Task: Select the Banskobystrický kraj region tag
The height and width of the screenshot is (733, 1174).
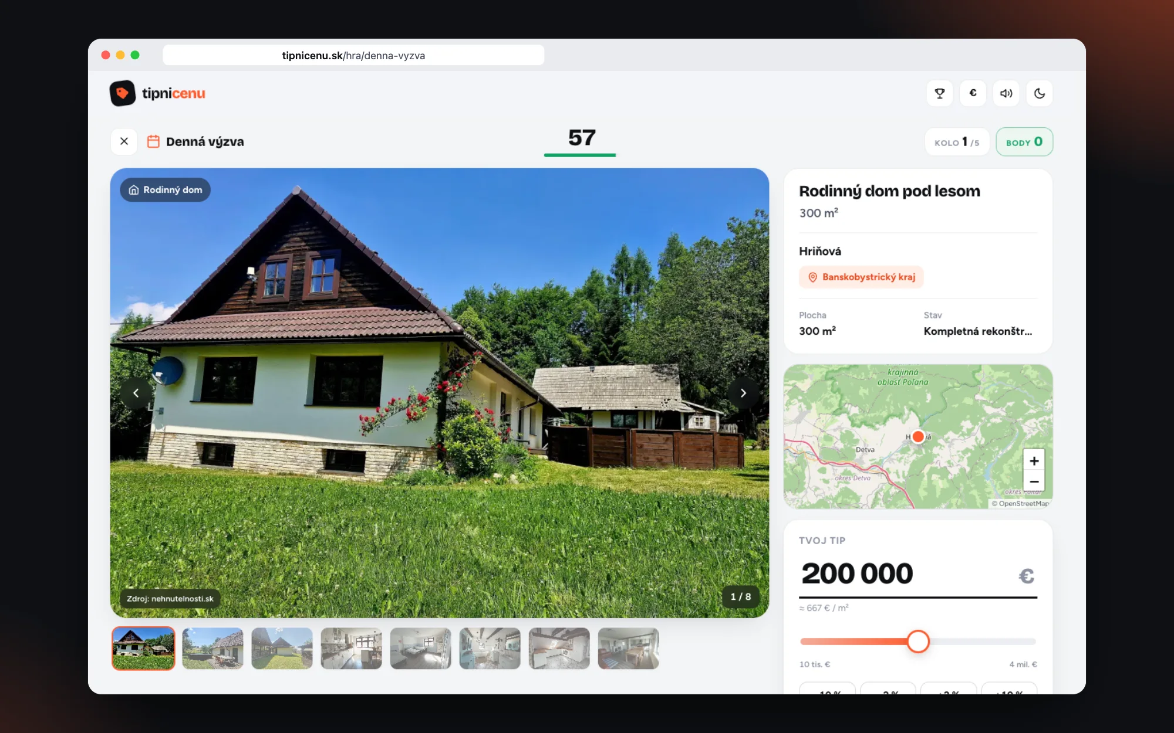Action: [x=861, y=277]
